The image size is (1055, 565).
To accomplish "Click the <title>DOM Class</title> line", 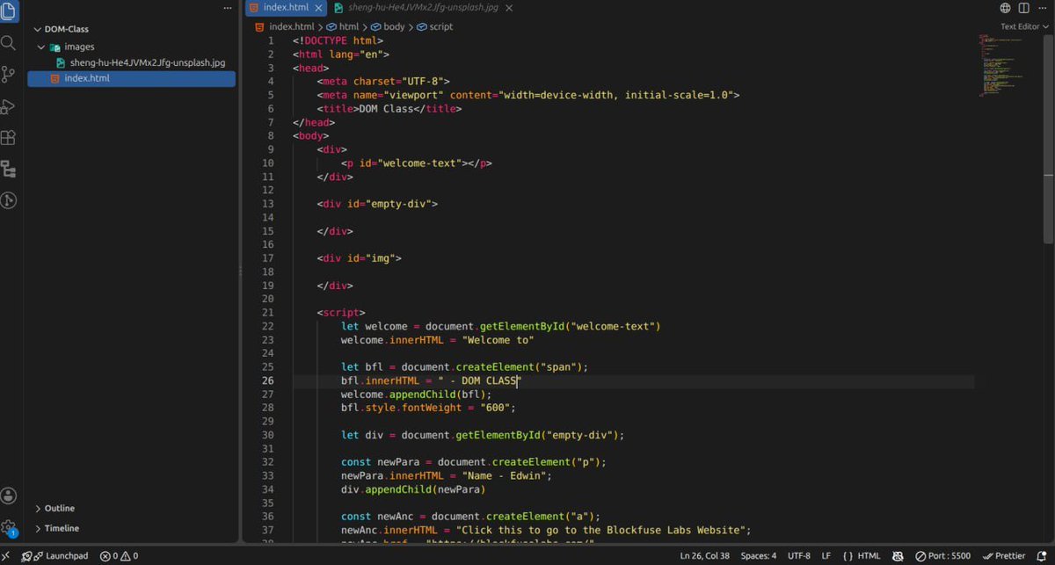I will (x=389, y=109).
